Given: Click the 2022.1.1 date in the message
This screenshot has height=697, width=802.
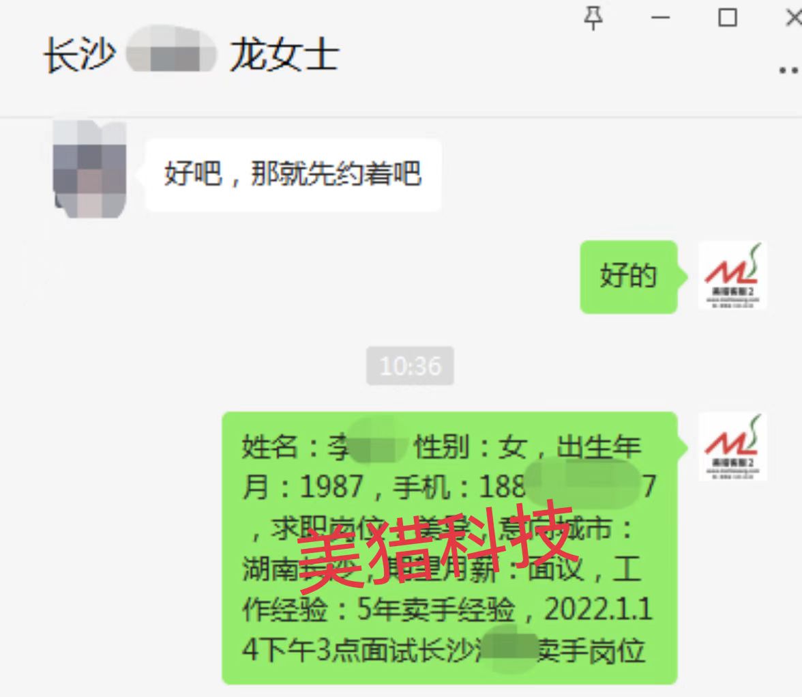Looking at the screenshot, I should point(598,610).
